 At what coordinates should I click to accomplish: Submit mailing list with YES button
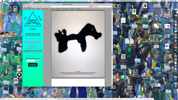point(38,61)
